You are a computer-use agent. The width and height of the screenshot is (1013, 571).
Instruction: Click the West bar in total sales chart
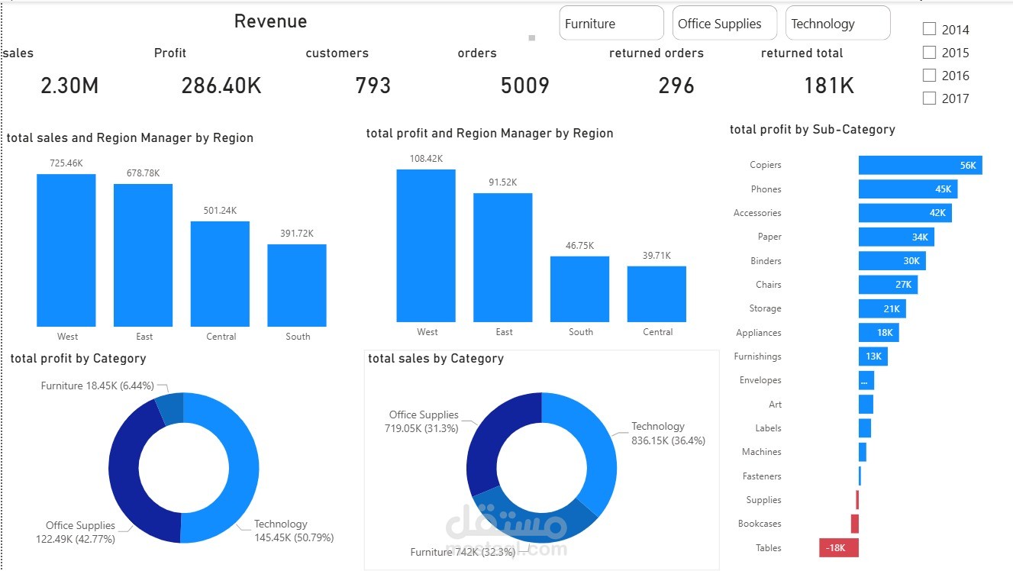tap(66, 250)
